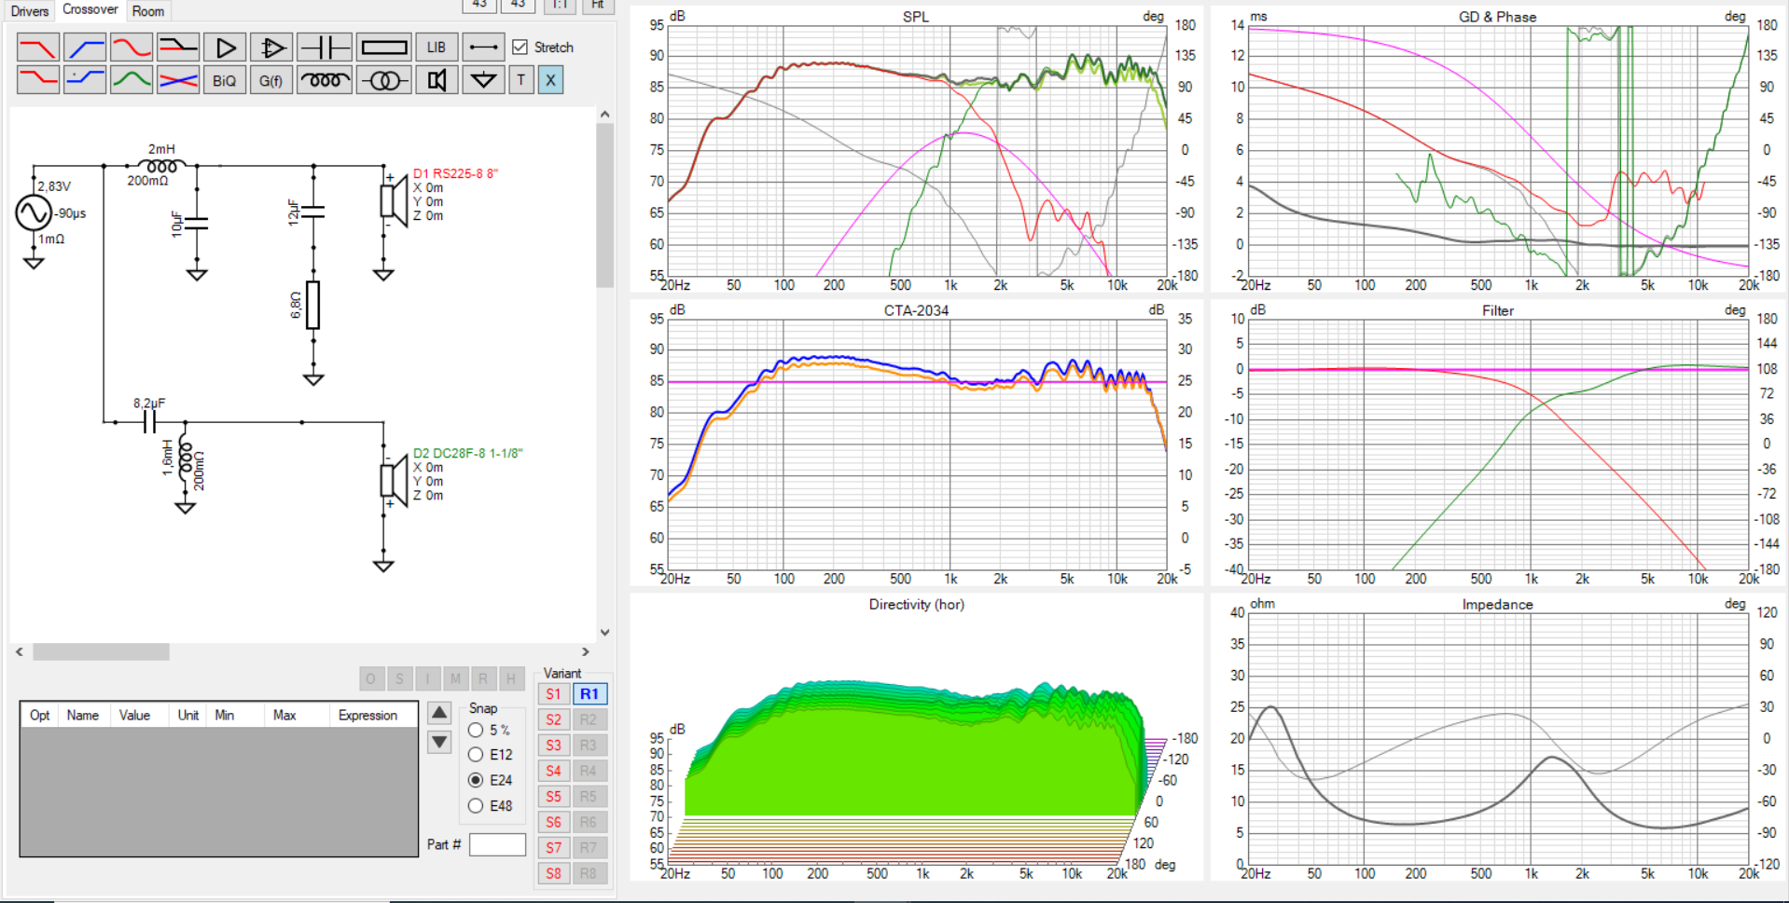Select the 2.83V generator symbol
Image resolution: width=1789 pixels, height=903 pixels.
coord(34,213)
